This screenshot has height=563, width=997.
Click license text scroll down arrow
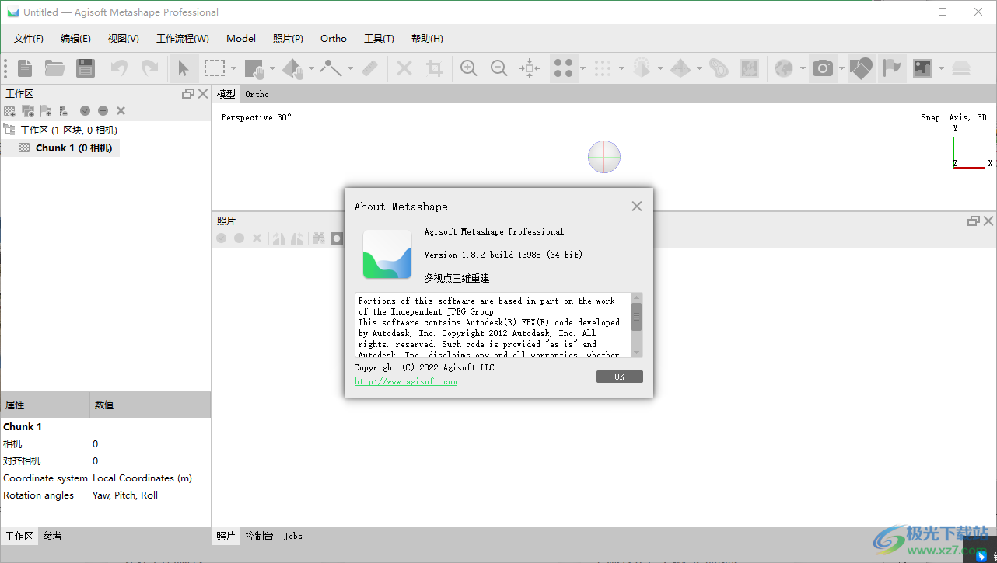pos(637,353)
